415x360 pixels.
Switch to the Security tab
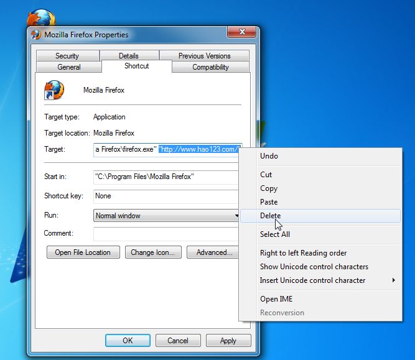[67, 56]
